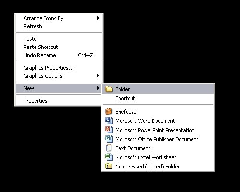The image size is (240, 192).
Task: Click the Excel Worksheet icon
Action: click(109, 157)
